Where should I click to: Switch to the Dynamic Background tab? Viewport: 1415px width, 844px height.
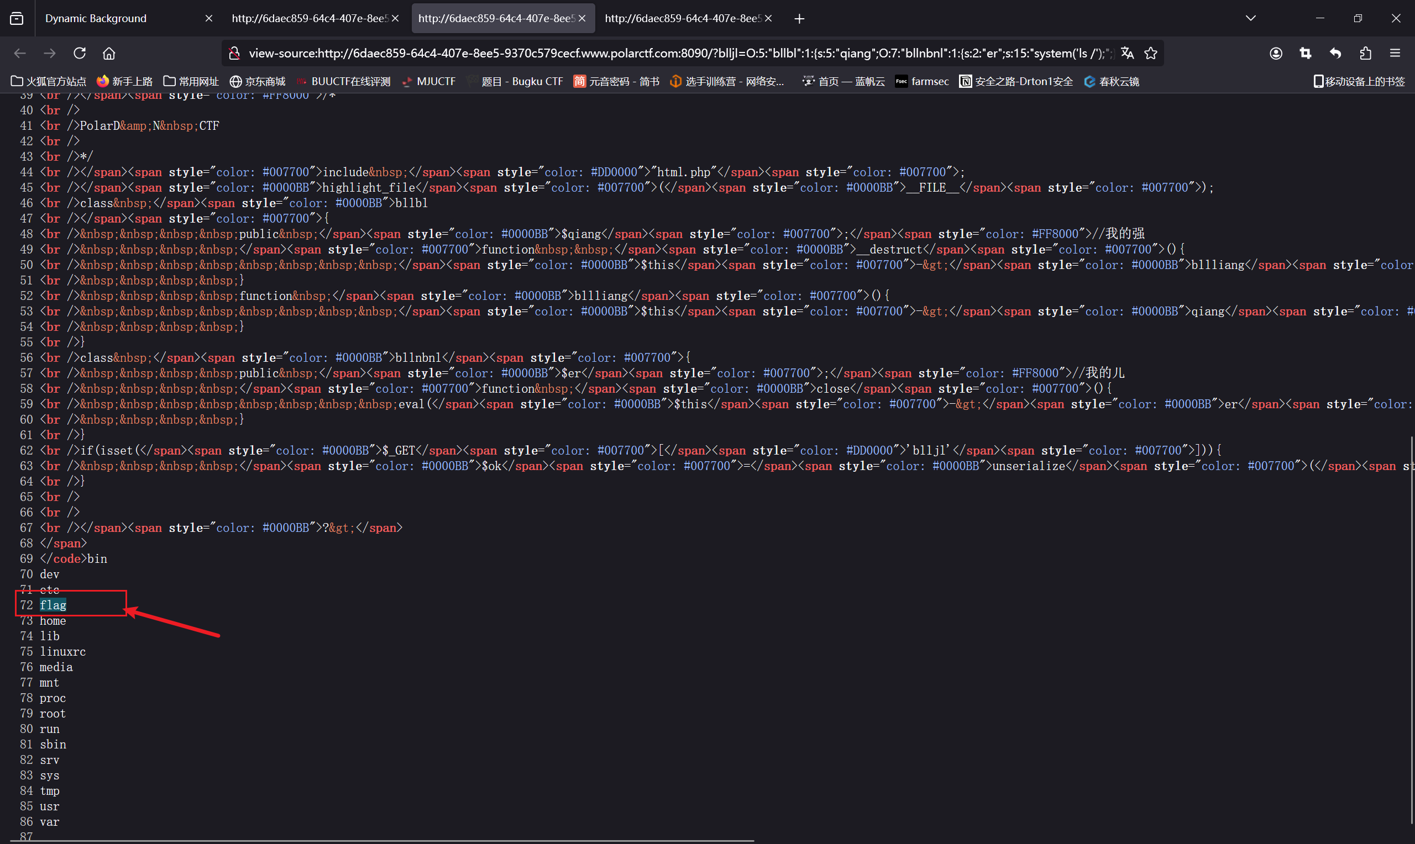coord(114,18)
